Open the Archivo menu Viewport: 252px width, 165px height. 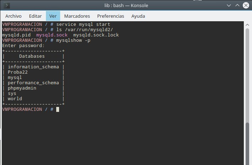tap(13, 16)
